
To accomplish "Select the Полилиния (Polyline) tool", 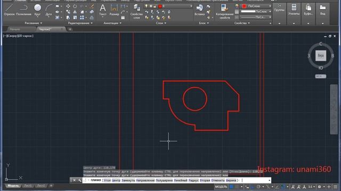I will (23, 10).
